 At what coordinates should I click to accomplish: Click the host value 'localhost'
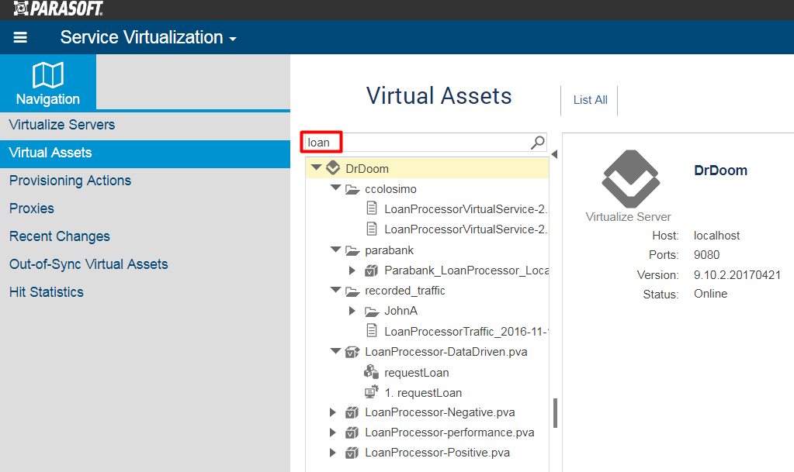coord(716,236)
